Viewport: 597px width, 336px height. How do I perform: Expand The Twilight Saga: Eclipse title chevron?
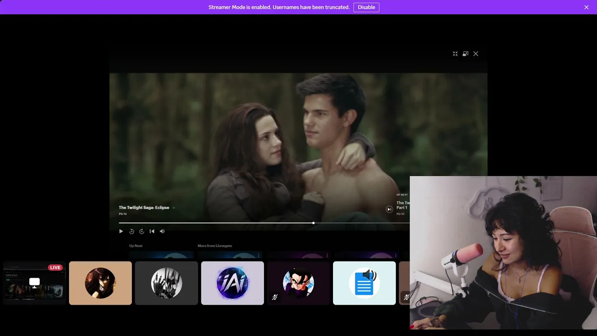[174, 208]
